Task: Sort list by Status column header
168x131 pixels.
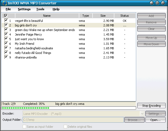Action: pyautogui.click(x=125, y=16)
